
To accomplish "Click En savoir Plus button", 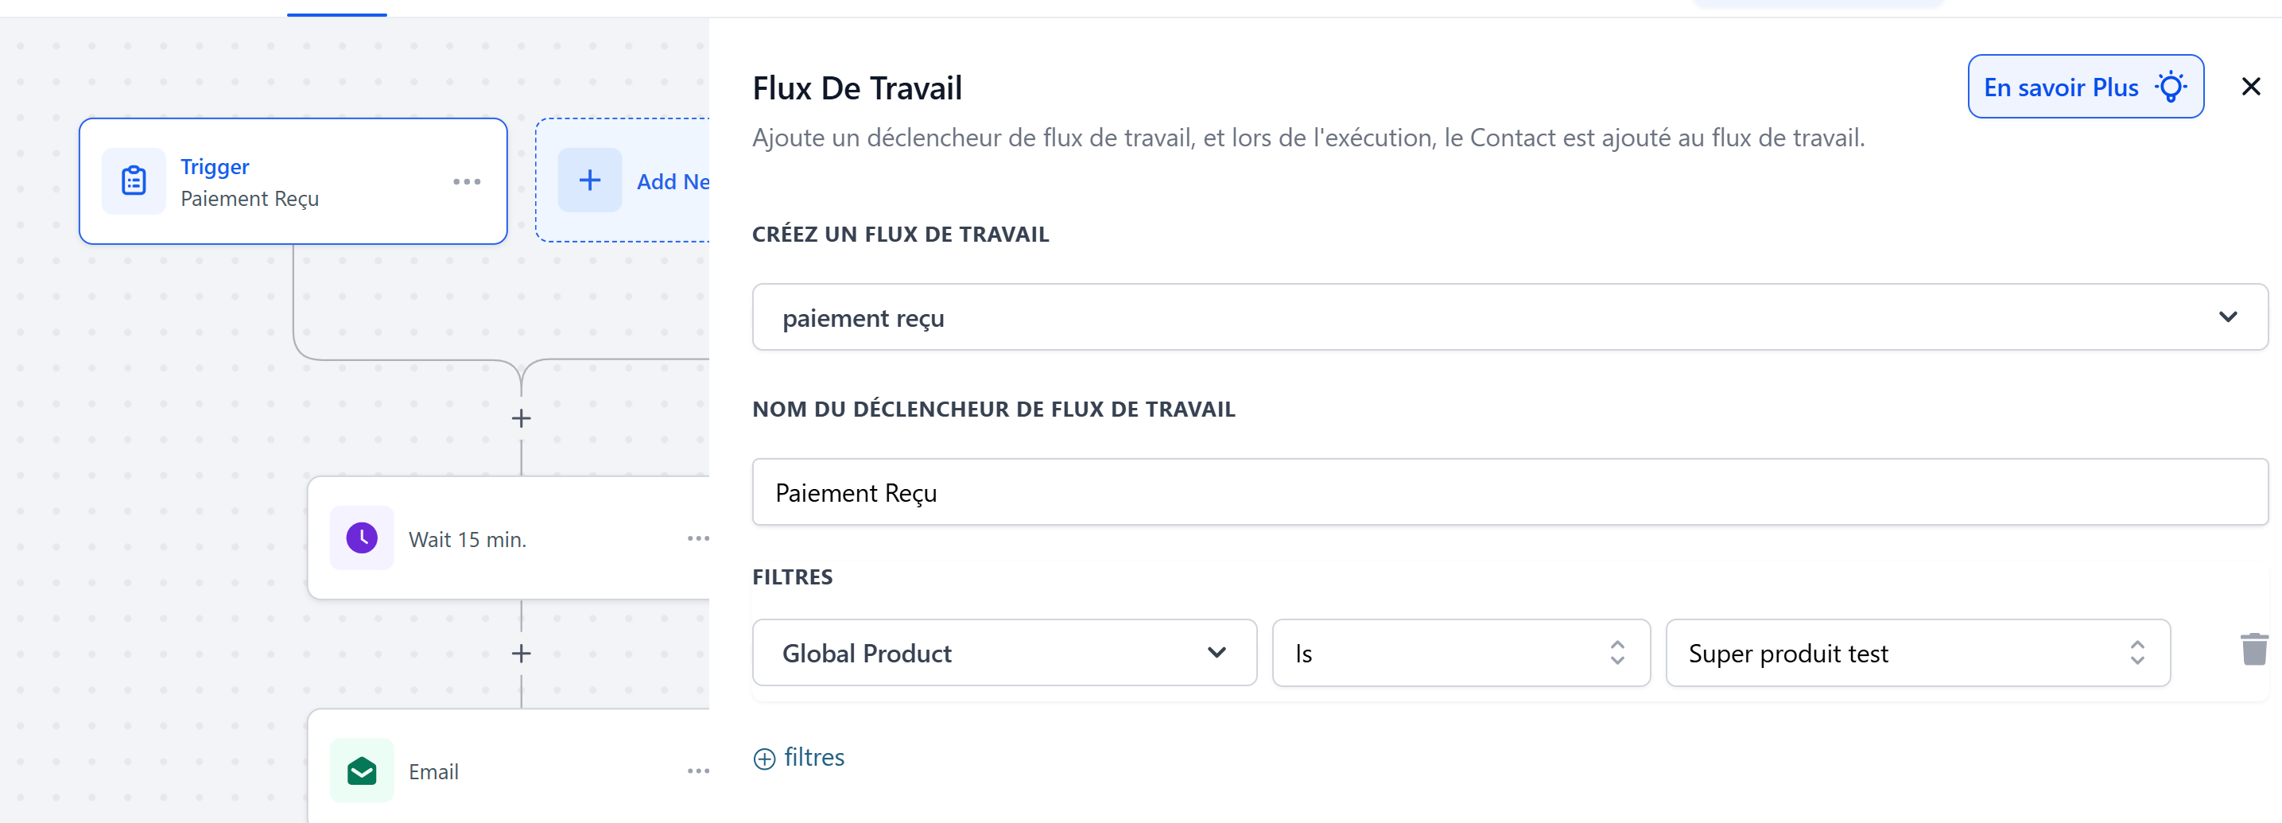I will pos(2085,87).
